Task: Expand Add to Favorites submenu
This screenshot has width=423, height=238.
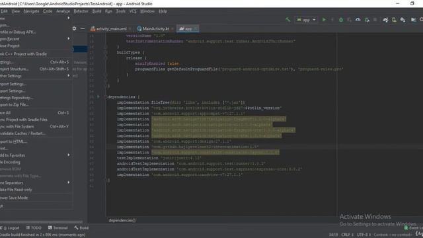Action: click(x=36, y=155)
